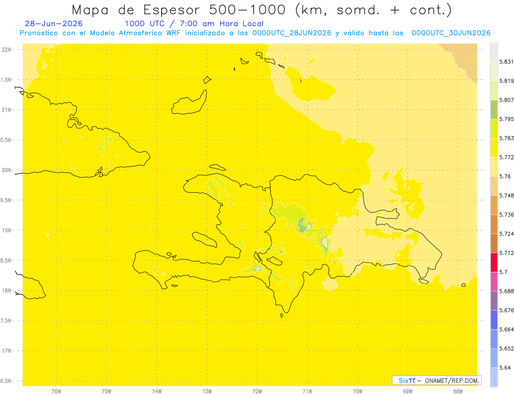Pick the purple legend swatch between 5.676 and 5.688

click(x=494, y=301)
